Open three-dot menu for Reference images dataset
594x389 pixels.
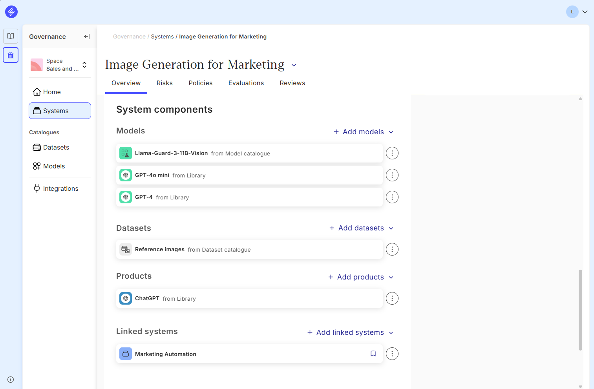pos(392,249)
